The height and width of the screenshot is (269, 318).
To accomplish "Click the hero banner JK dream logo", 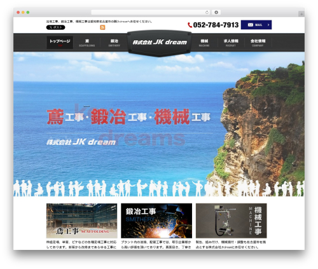I will [81, 142].
